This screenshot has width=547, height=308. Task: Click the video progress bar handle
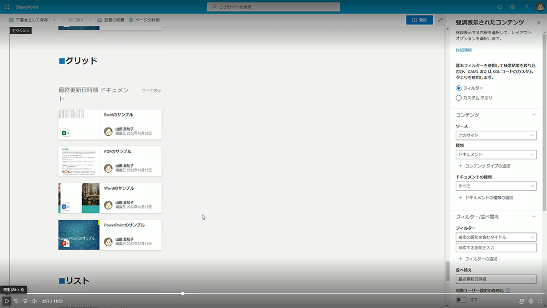pyautogui.click(x=183, y=293)
